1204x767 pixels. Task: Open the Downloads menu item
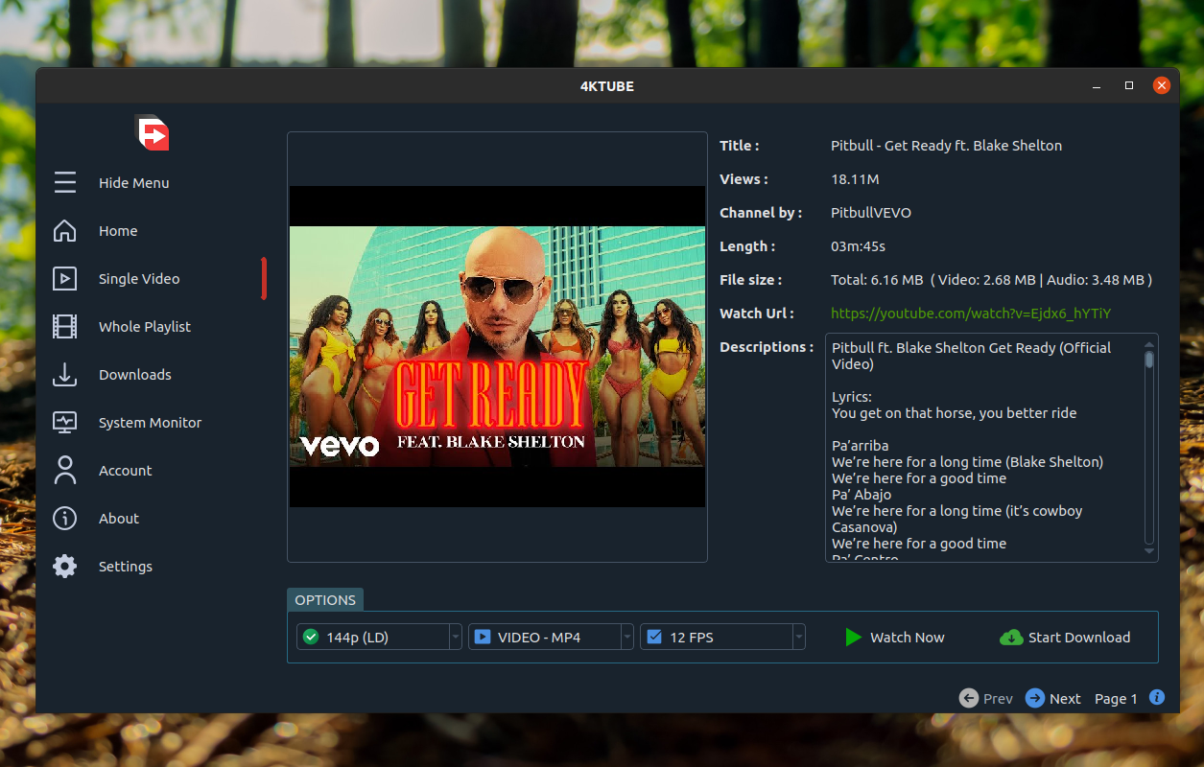click(135, 374)
